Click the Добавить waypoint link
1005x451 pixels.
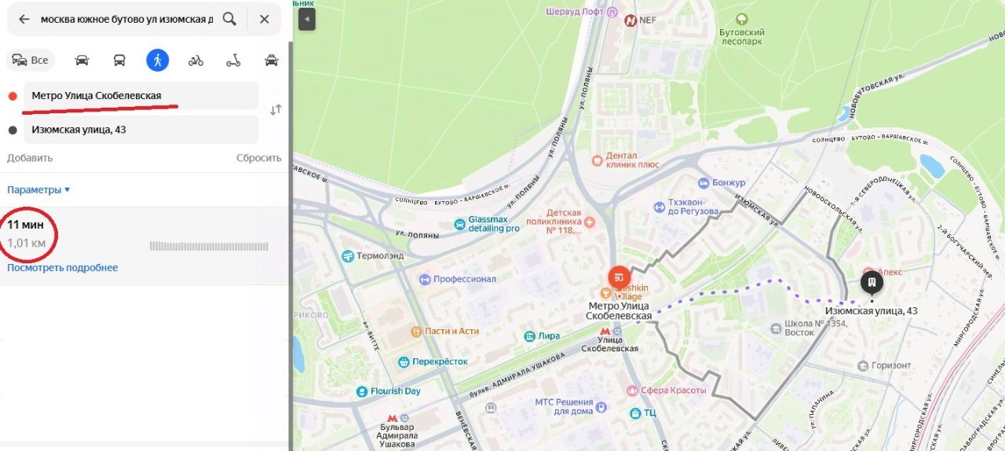pos(30,157)
